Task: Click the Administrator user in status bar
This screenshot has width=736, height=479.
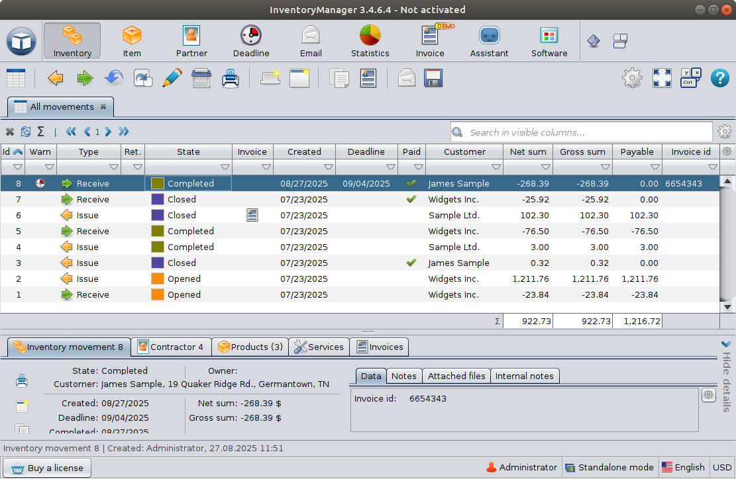Action: 521,467
